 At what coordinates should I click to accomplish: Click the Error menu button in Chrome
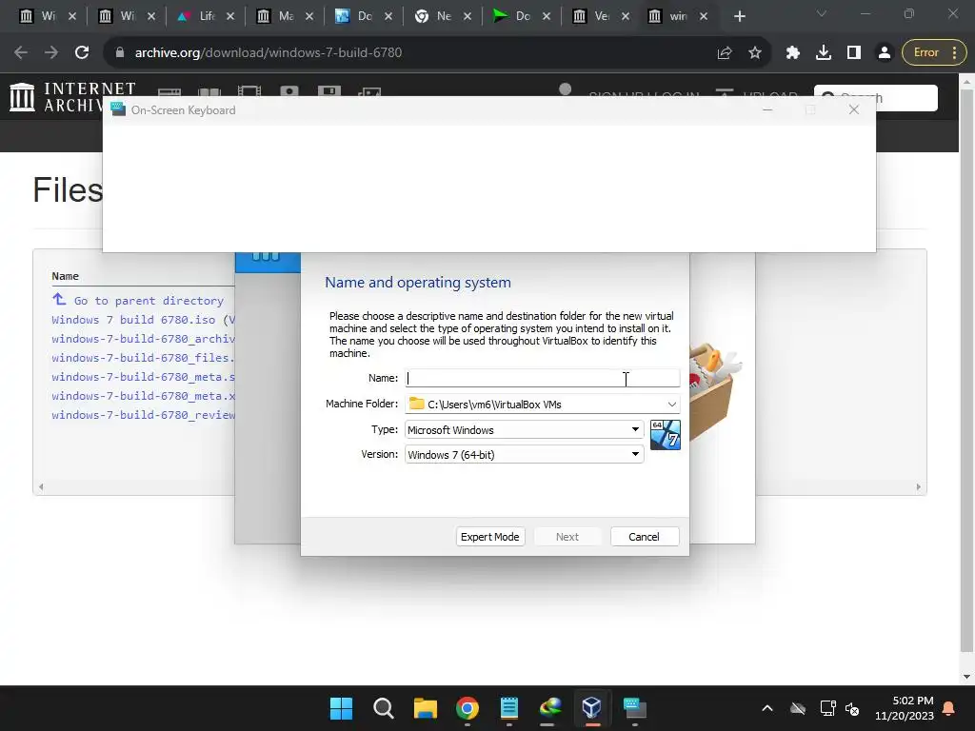click(935, 53)
